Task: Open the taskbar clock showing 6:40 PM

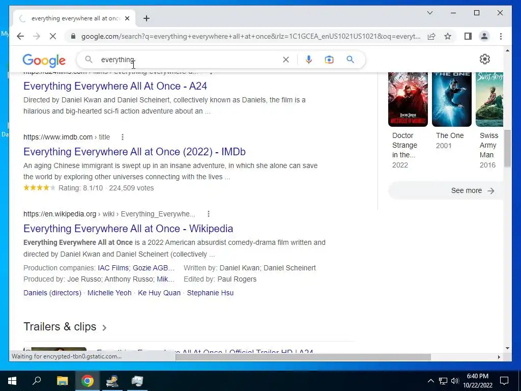Action: coord(477,381)
